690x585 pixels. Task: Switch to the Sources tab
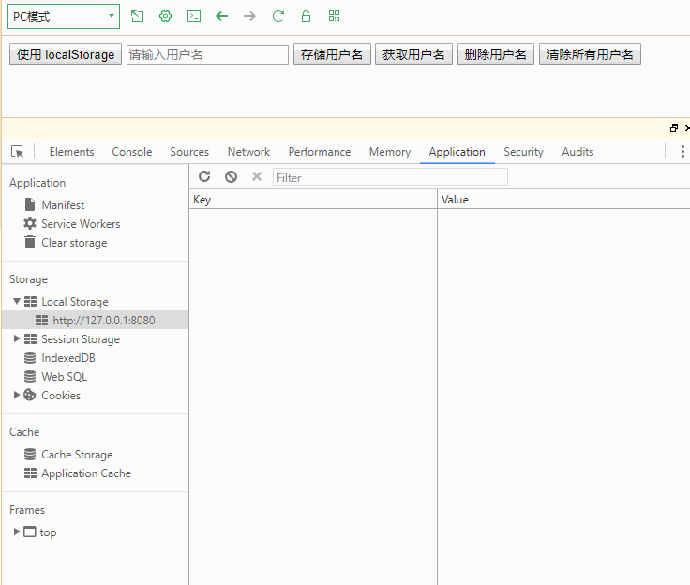coord(189,152)
